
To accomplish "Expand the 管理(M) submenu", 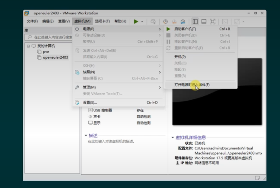I will click(x=118, y=87).
